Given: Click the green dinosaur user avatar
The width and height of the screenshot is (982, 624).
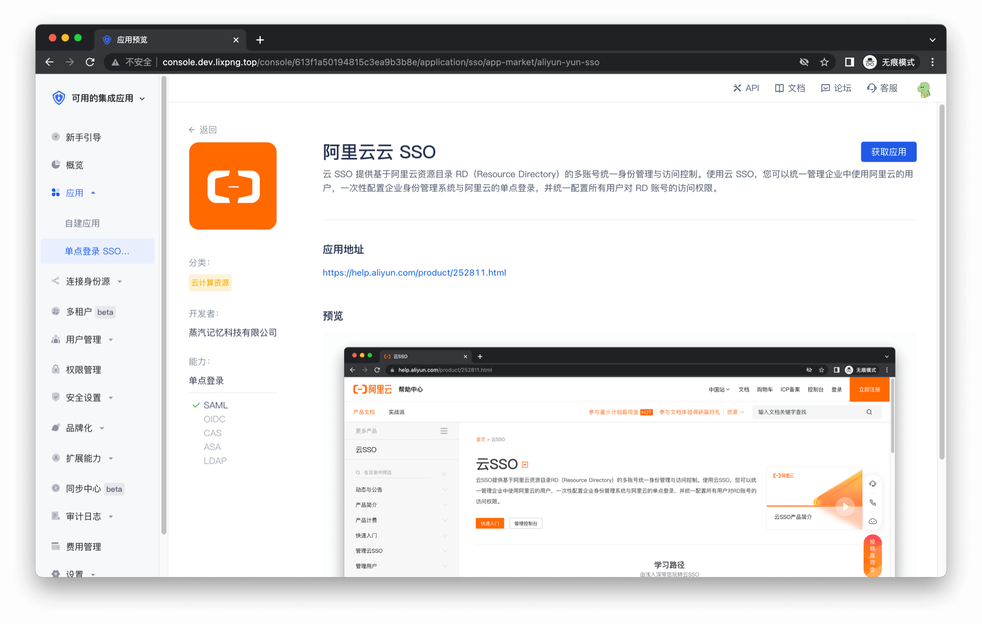Looking at the screenshot, I should pos(924,89).
